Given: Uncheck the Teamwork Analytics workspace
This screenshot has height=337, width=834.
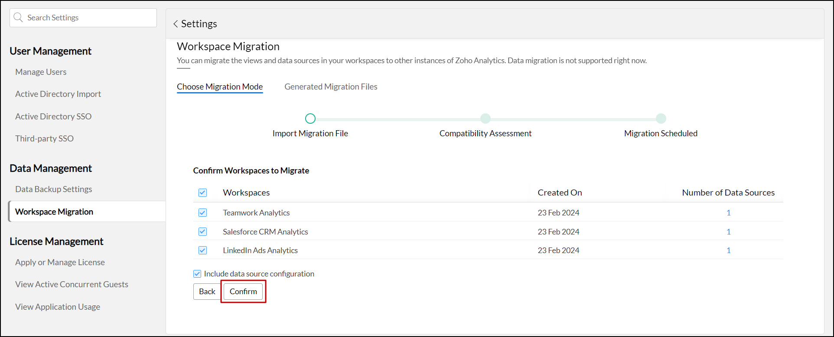Looking at the screenshot, I should tap(202, 213).
